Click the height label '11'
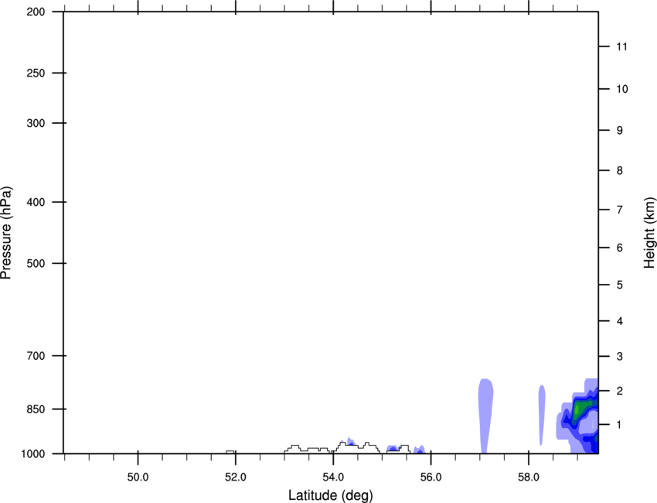 click(621, 46)
